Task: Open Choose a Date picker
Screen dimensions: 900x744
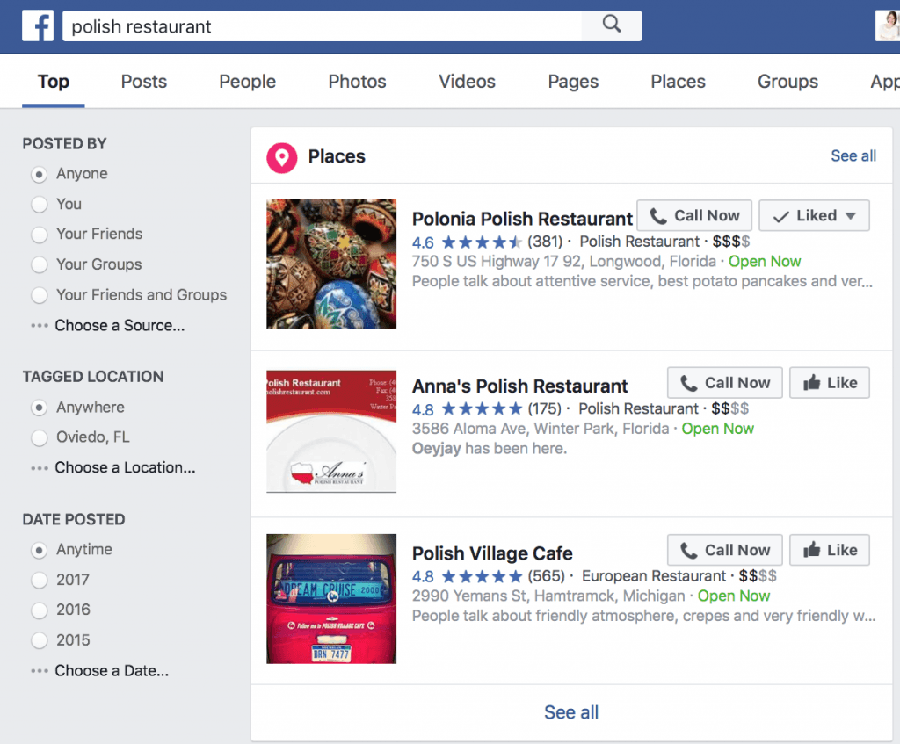Action: (112, 671)
